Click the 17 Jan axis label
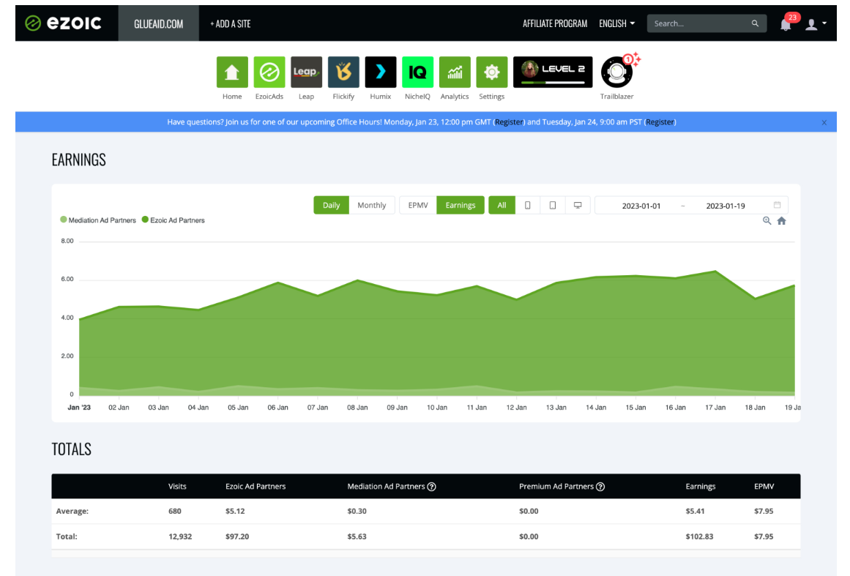Viewport: 850px width, 576px height. pos(715,408)
